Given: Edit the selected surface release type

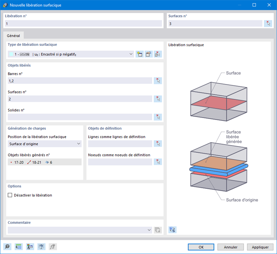Looking at the screenshot, I should (x=149, y=54).
